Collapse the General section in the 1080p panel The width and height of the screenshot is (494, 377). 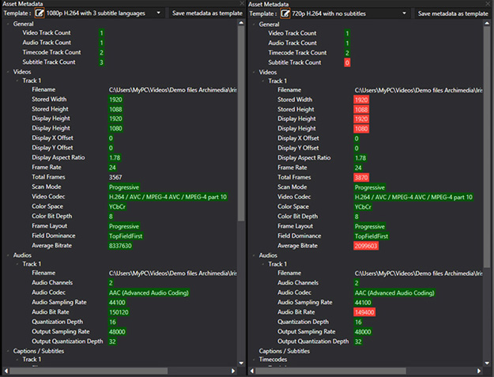point(7,25)
